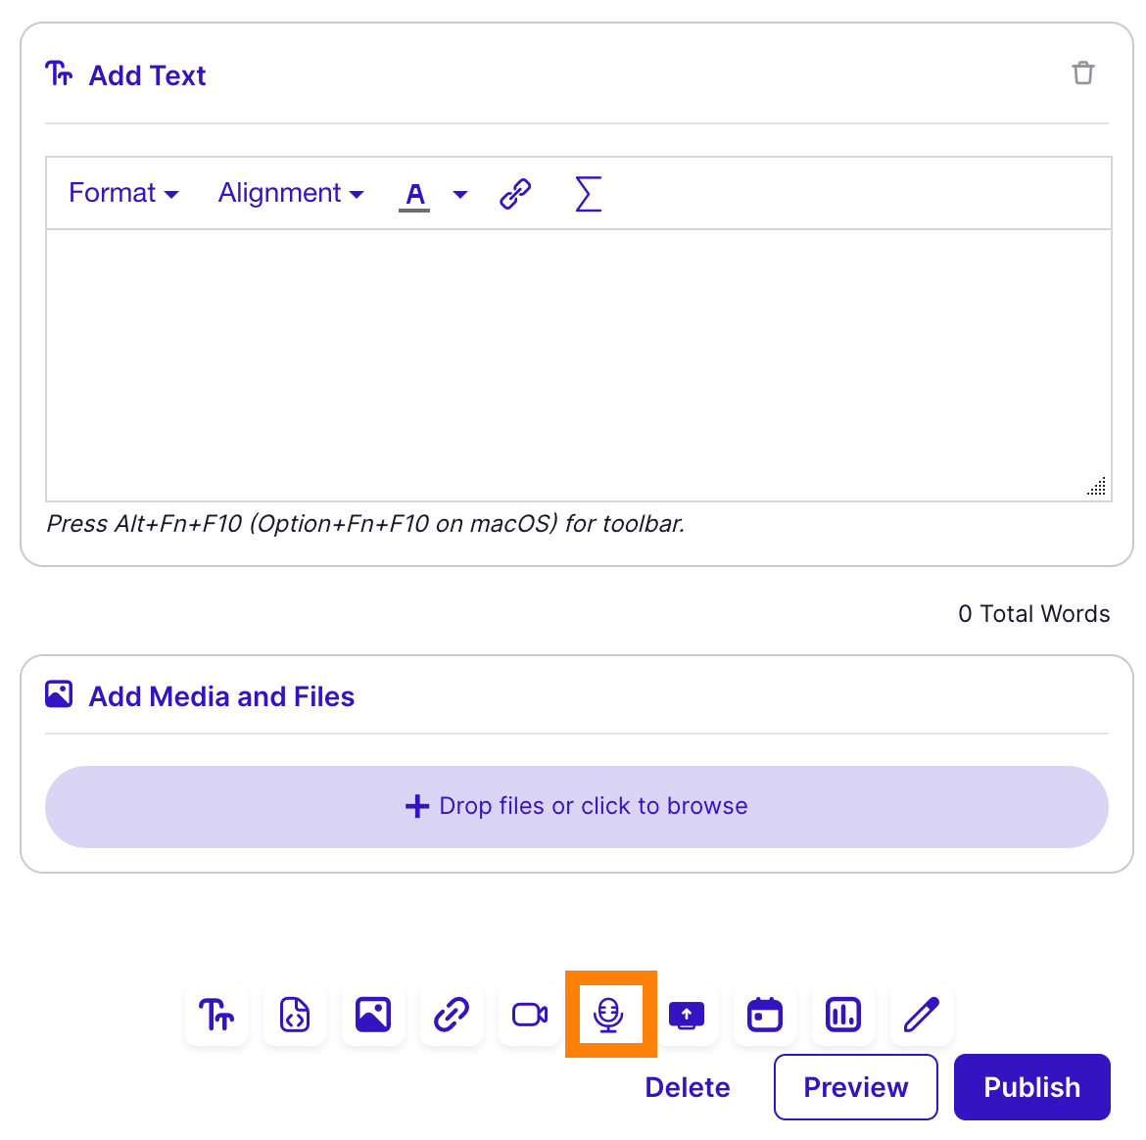The image size is (1146, 1140).
Task: Click the Preview button
Action: [x=855, y=1087]
